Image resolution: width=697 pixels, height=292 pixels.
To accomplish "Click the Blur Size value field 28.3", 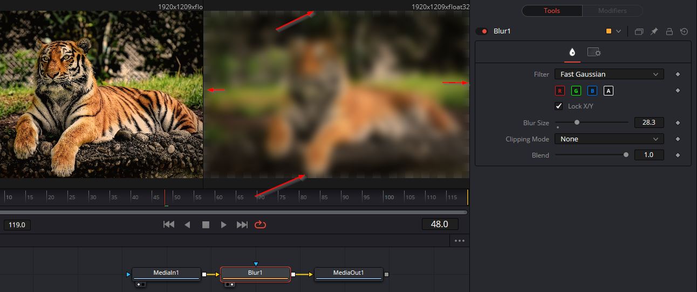I will [x=649, y=123].
